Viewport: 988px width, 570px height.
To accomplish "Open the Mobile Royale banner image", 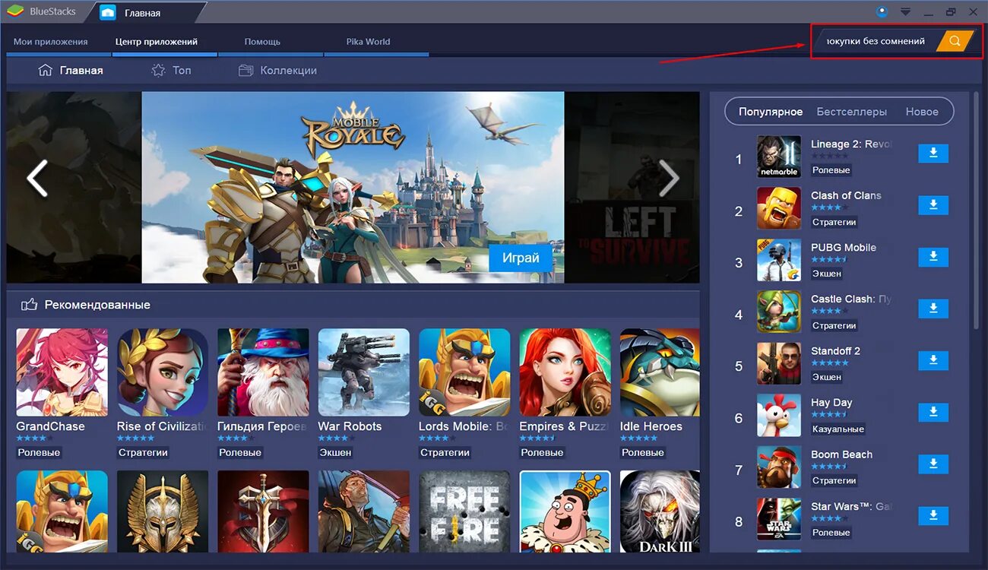I will click(353, 187).
